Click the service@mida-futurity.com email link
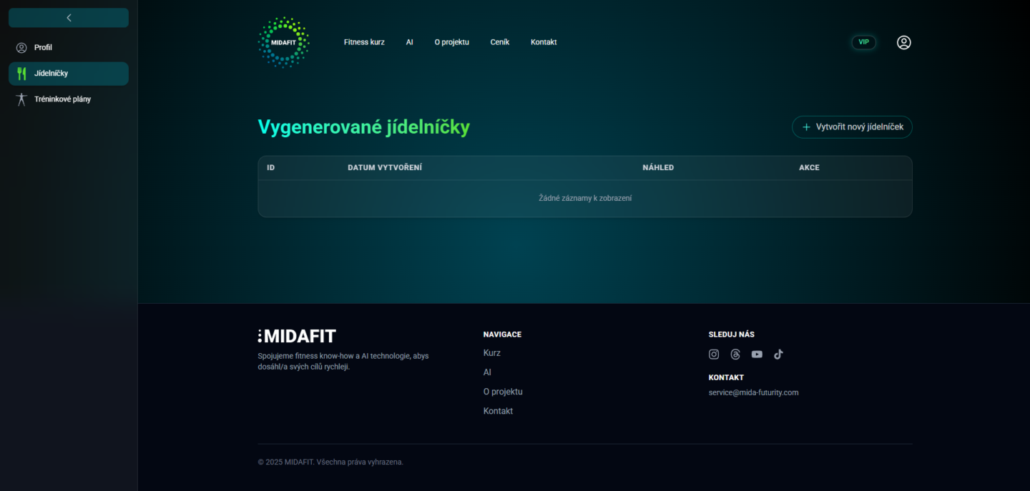The height and width of the screenshot is (491, 1030). coord(754,392)
